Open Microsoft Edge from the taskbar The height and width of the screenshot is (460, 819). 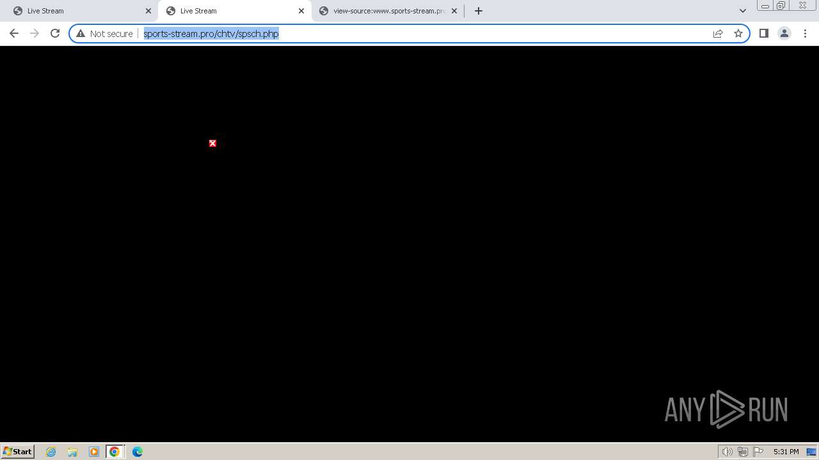tap(138, 452)
